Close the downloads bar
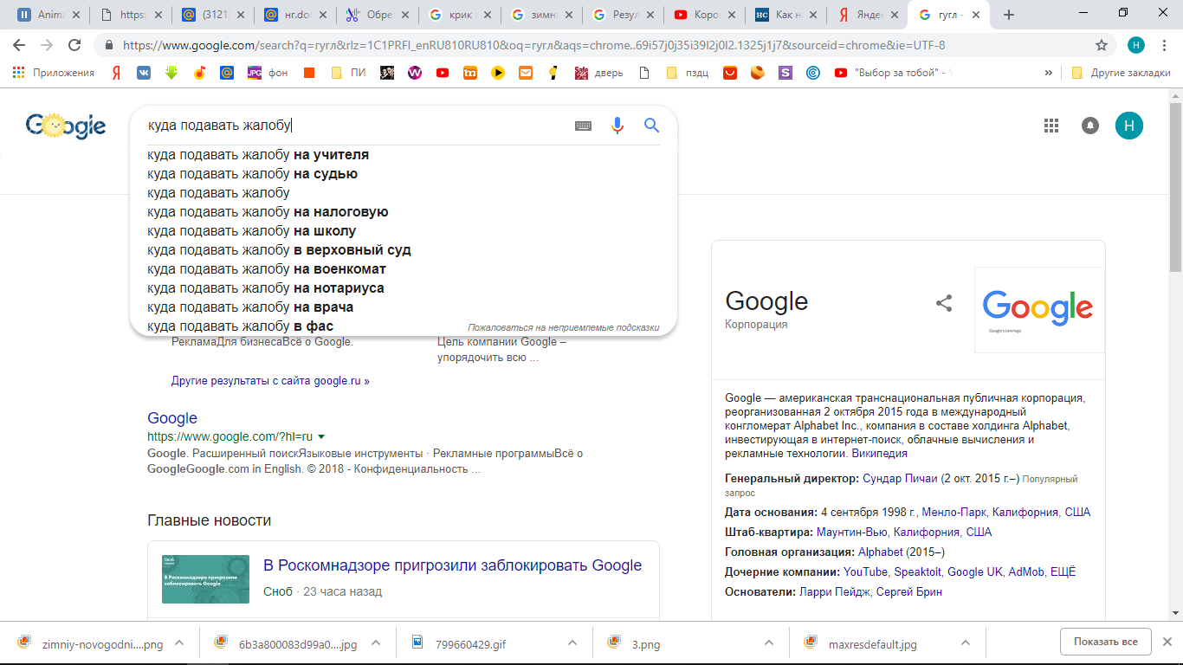 [x=1167, y=642]
